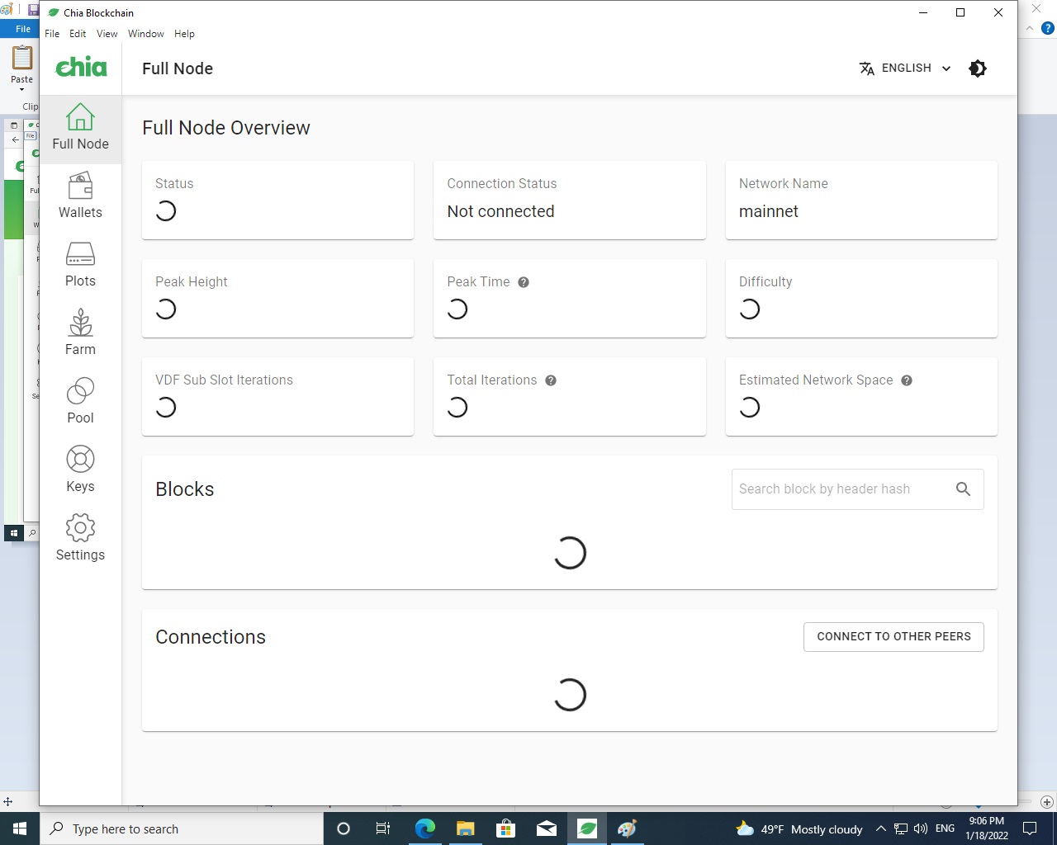Click the Full Node Overview heading
This screenshot has width=1057, height=845.
click(x=226, y=128)
